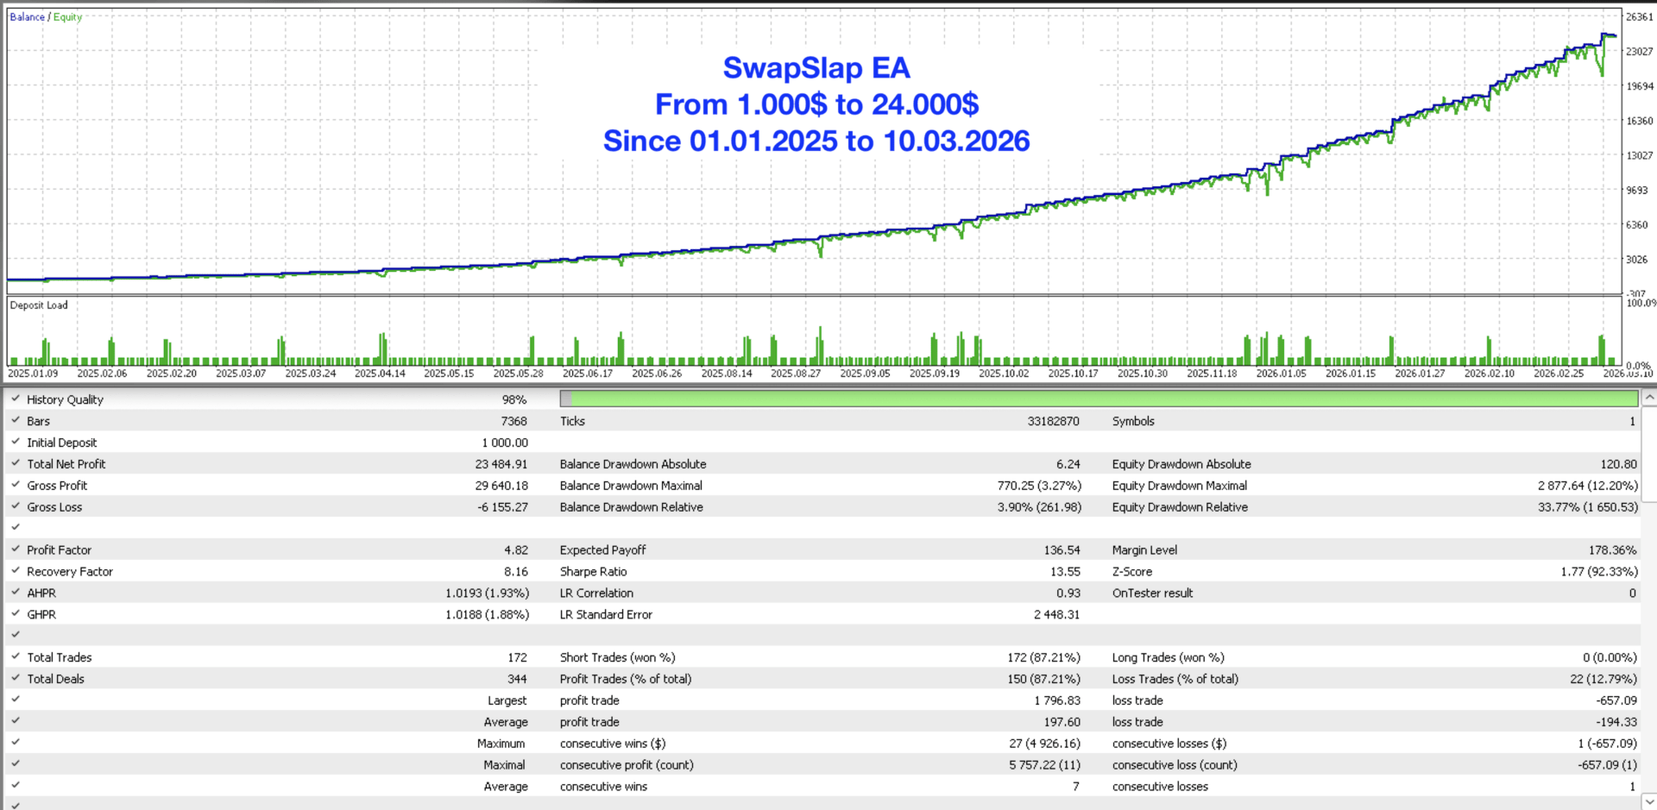Select the Recovery Factor value "8.16"
This screenshot has height=810, width=1657.
pyautogui.click(x=516, y=572)
